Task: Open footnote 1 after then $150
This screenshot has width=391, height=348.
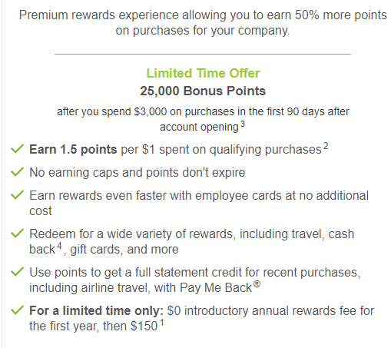Action: point(162,323)
